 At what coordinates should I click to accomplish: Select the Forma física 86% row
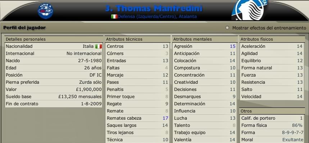coord(272,125)
